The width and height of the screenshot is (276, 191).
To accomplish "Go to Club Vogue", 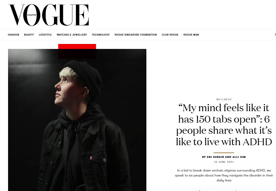I will (x=170, y=35).
